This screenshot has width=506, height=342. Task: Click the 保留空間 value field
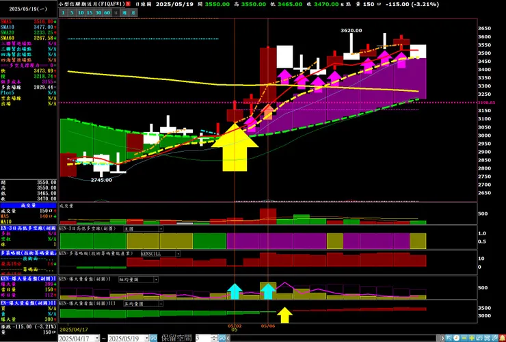(203, 338)
